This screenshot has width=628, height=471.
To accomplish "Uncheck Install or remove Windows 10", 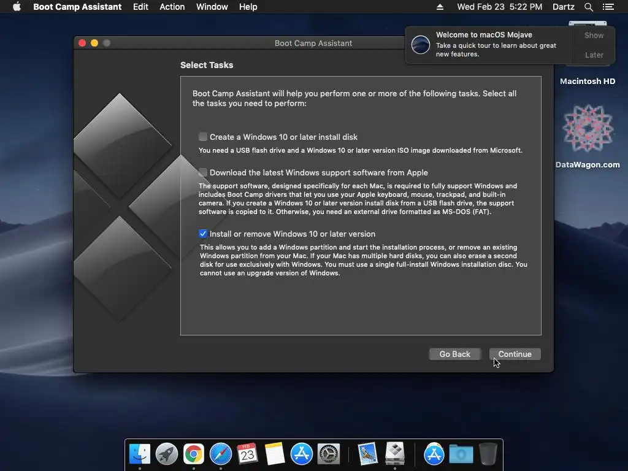I will 202,234.
